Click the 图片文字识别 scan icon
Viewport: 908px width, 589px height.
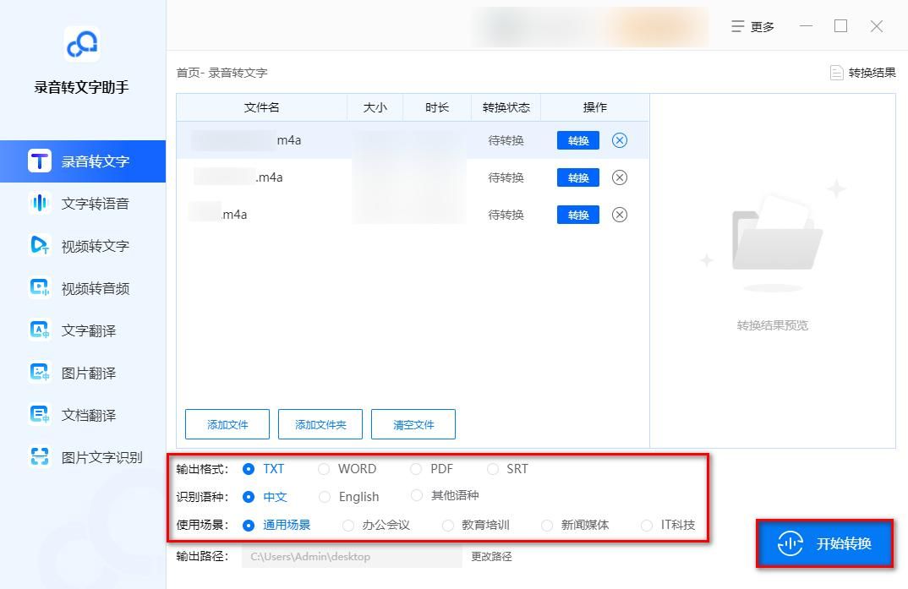[x=40, y=457]
